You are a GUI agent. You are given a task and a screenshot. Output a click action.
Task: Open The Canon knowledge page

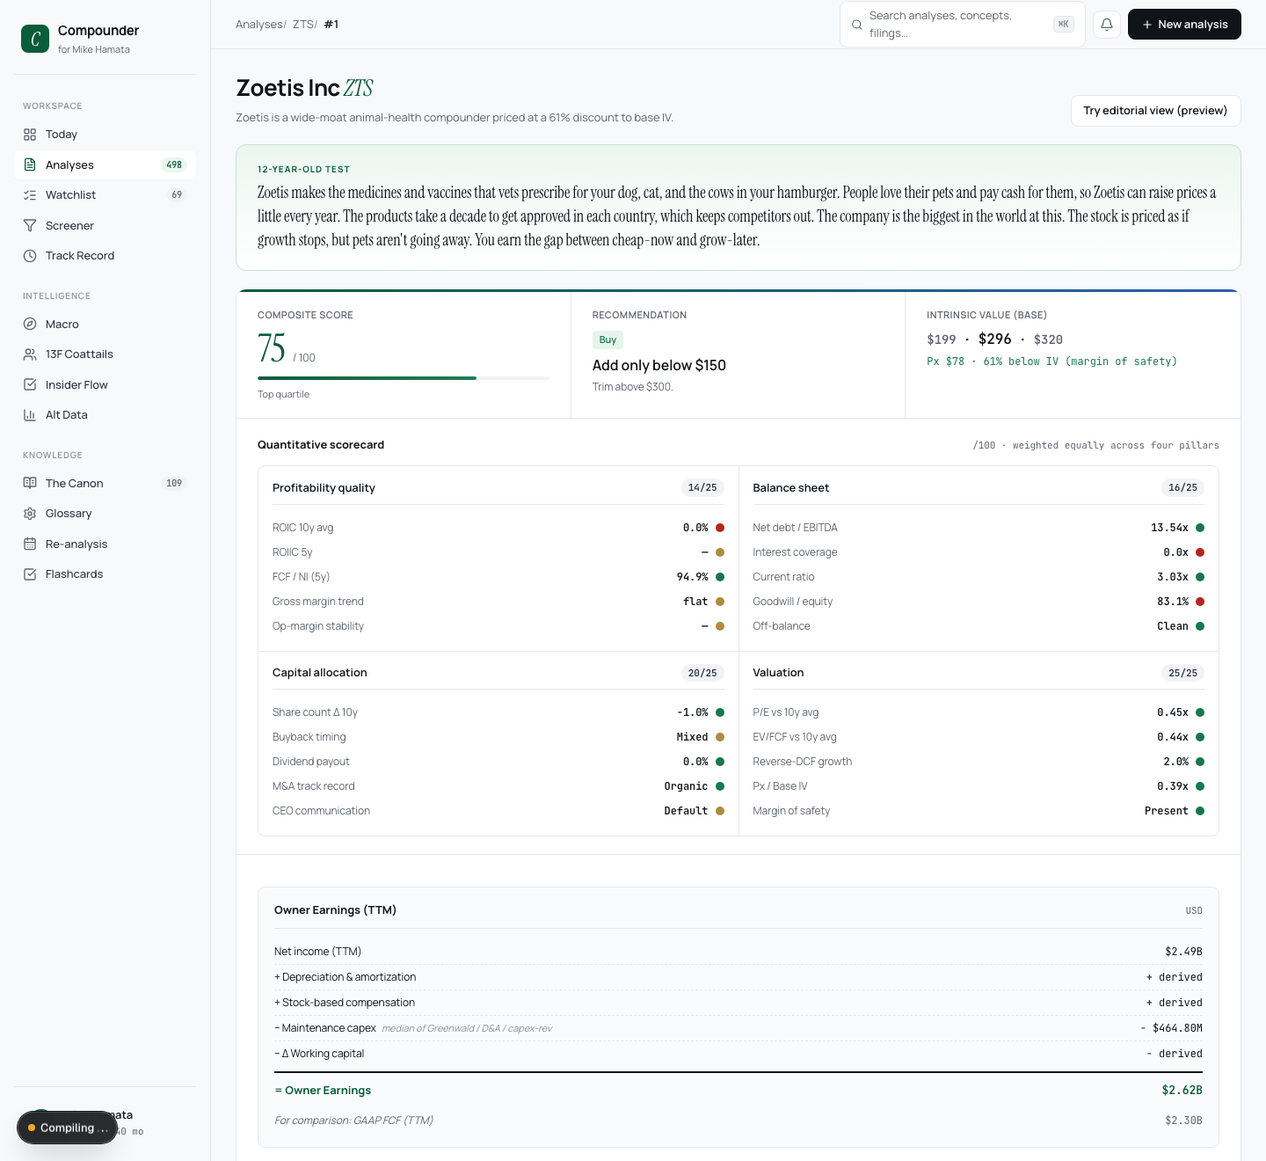pyautogui.click(x=105, y=483)
